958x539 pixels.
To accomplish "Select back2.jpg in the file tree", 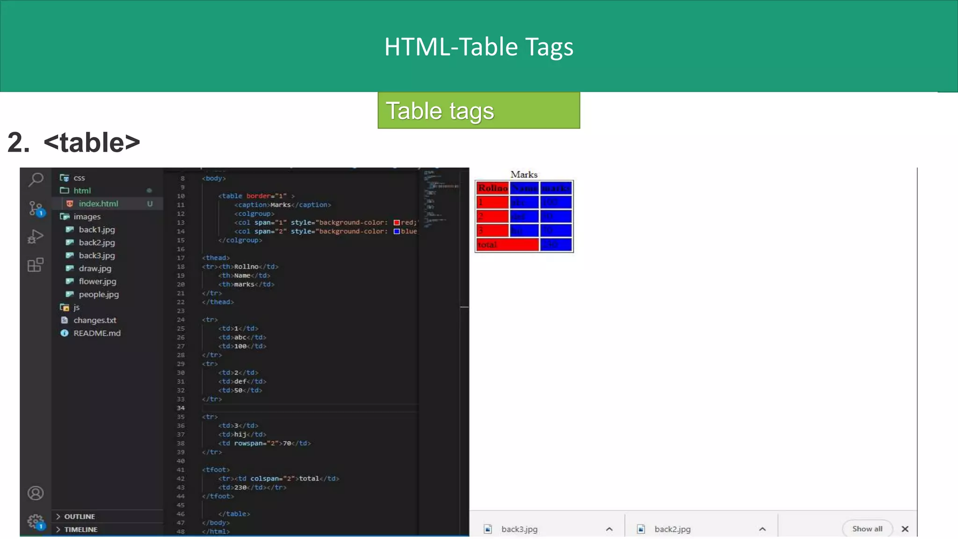I will [97, 243].
